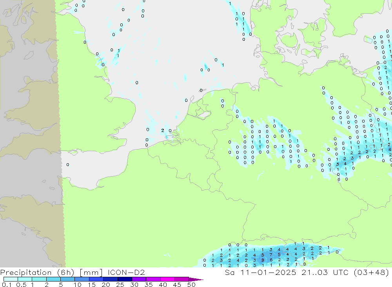Click the '0.1' legend scale label

pos(7,285)
